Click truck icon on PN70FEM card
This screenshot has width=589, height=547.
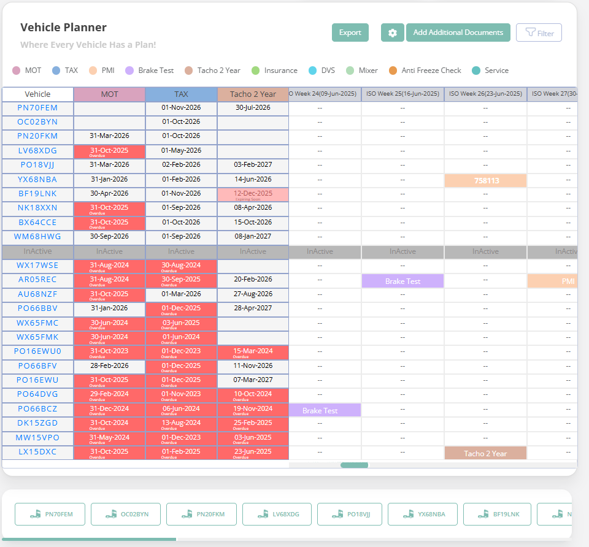(35, 514)
